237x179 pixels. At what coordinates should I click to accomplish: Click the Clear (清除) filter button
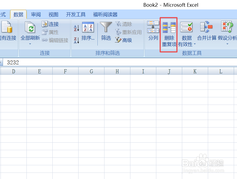point(124,24)
